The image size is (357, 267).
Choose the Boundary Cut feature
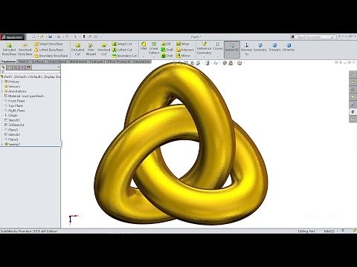(x=124, y=56)
